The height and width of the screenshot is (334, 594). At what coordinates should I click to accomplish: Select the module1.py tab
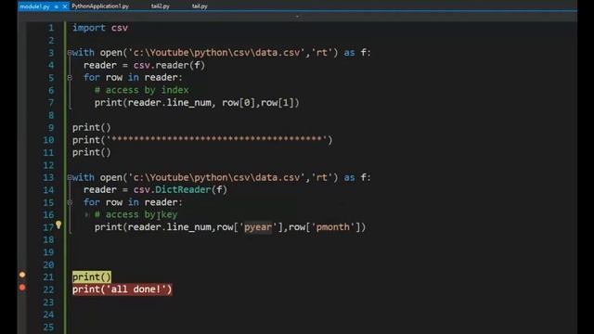pyautogui.click(x=34, y=6)
